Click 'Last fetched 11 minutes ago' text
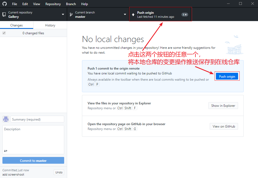Viewport: 258px width, 178px height. [156, 17]
